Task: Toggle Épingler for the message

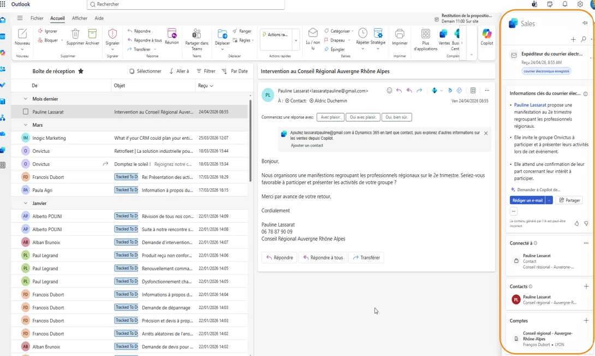Action: coord(334,49)
